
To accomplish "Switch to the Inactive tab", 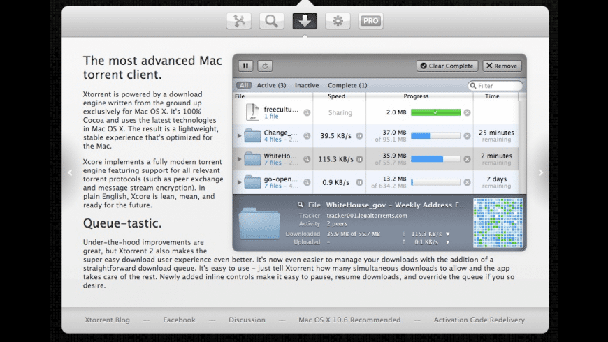I will 307,85.
